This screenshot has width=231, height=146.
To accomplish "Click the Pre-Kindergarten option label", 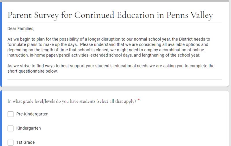I will (32, 114).
